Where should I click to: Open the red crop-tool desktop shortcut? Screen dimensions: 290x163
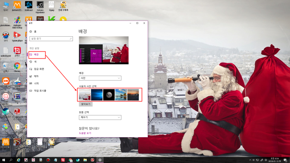(17, 52)
